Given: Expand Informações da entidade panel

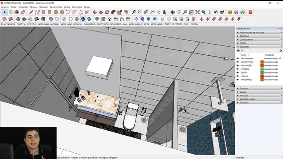Looking at the screenshot, I should (x=259, y=32).
